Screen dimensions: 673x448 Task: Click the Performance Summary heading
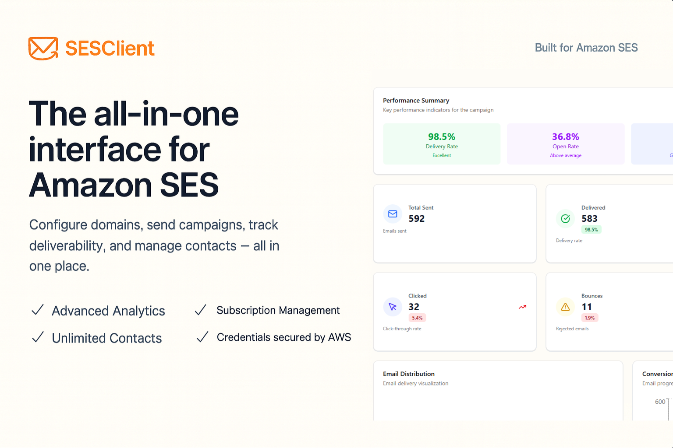click(416, 101)
